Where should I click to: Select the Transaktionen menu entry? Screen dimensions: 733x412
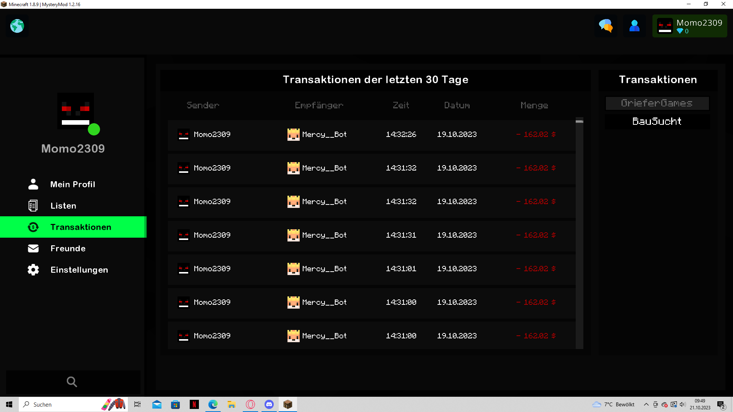(x=73, y=227)
